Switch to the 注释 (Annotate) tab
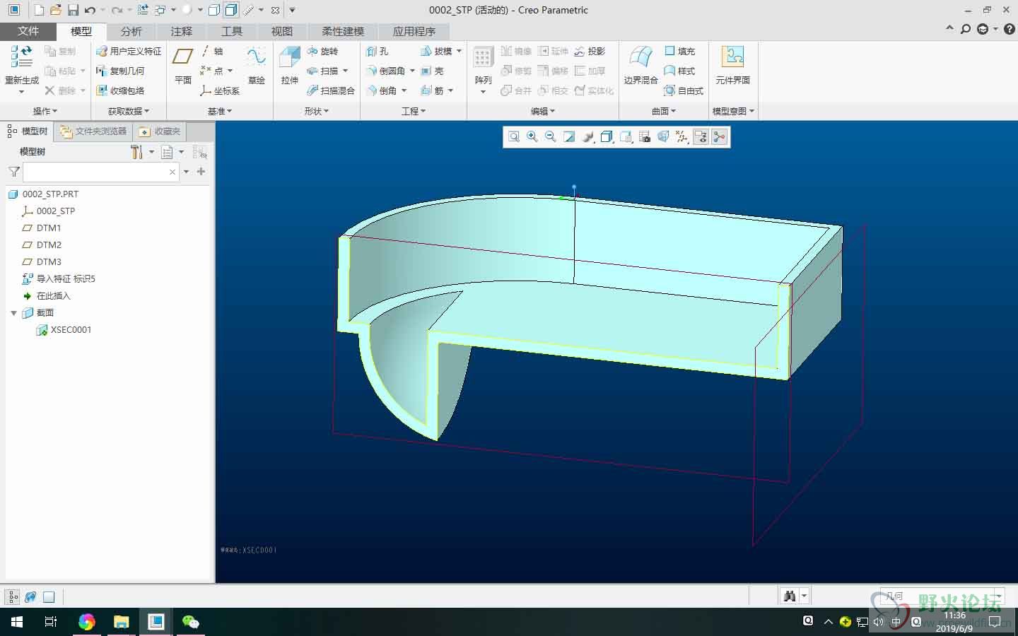 (x=182, y=31)
